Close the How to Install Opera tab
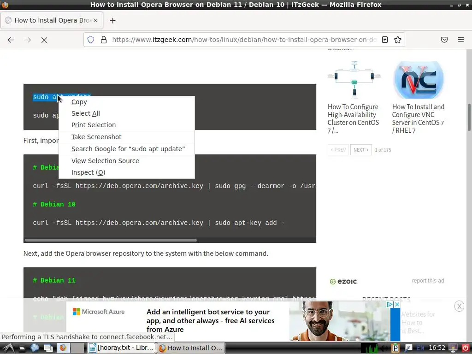This screenshot has height=354, width=472. pyautogui.click(x=95, y=20)
